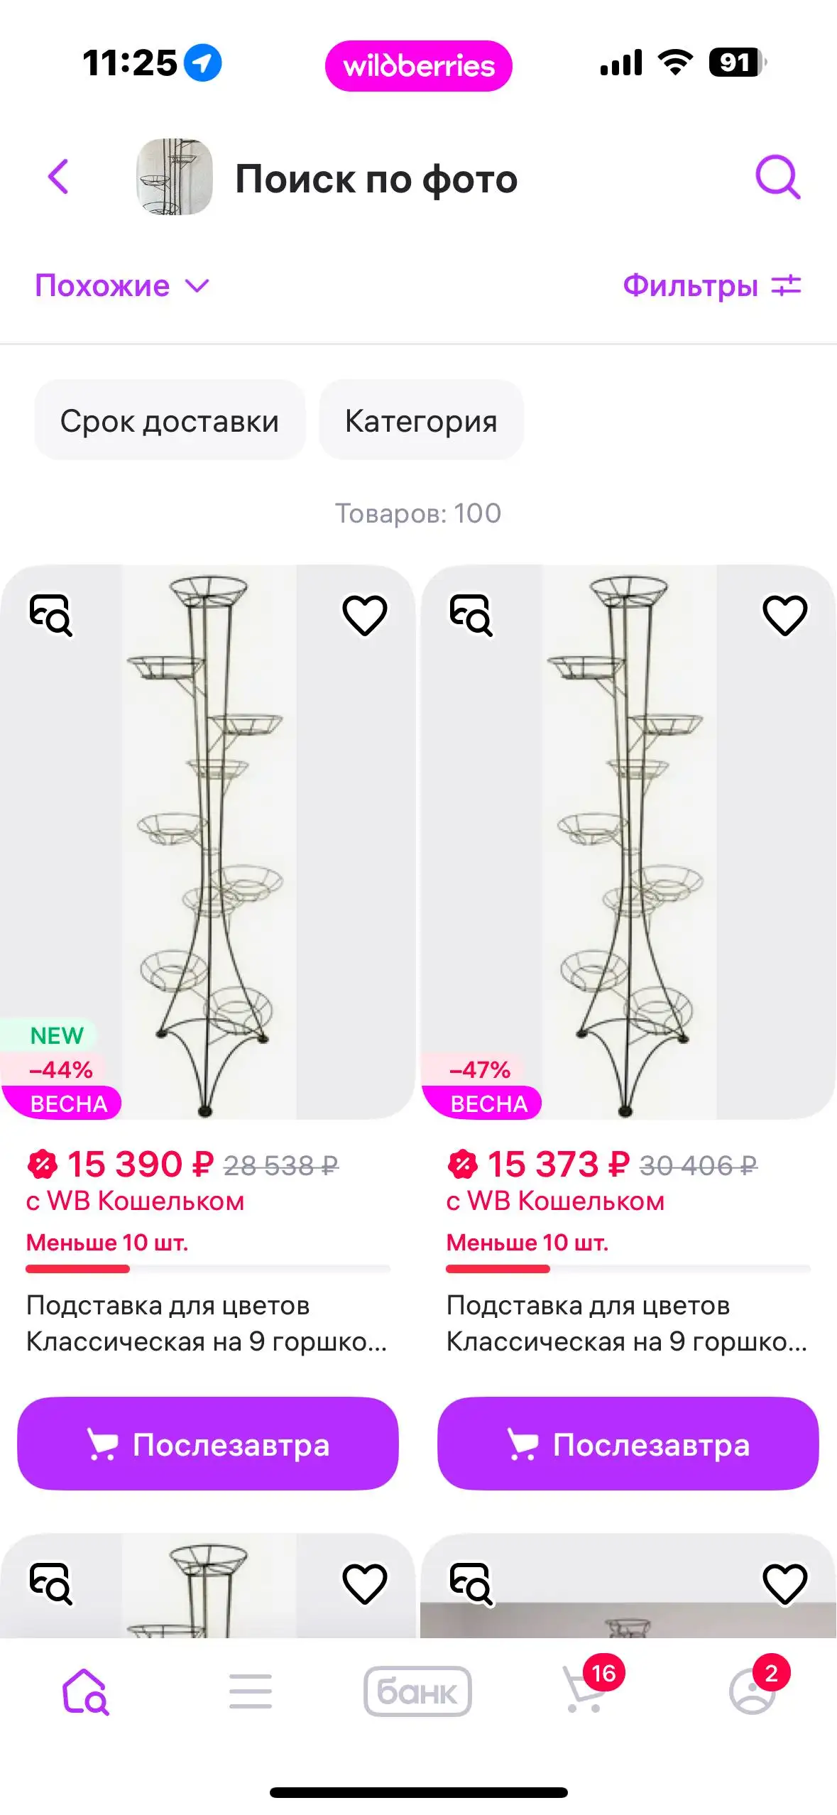Open the Категория filter chip
This screenshot has width=837, height=1815.
[421, 421]
